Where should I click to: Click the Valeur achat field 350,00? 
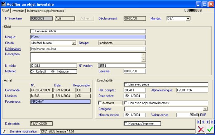[x=187, y=115]
